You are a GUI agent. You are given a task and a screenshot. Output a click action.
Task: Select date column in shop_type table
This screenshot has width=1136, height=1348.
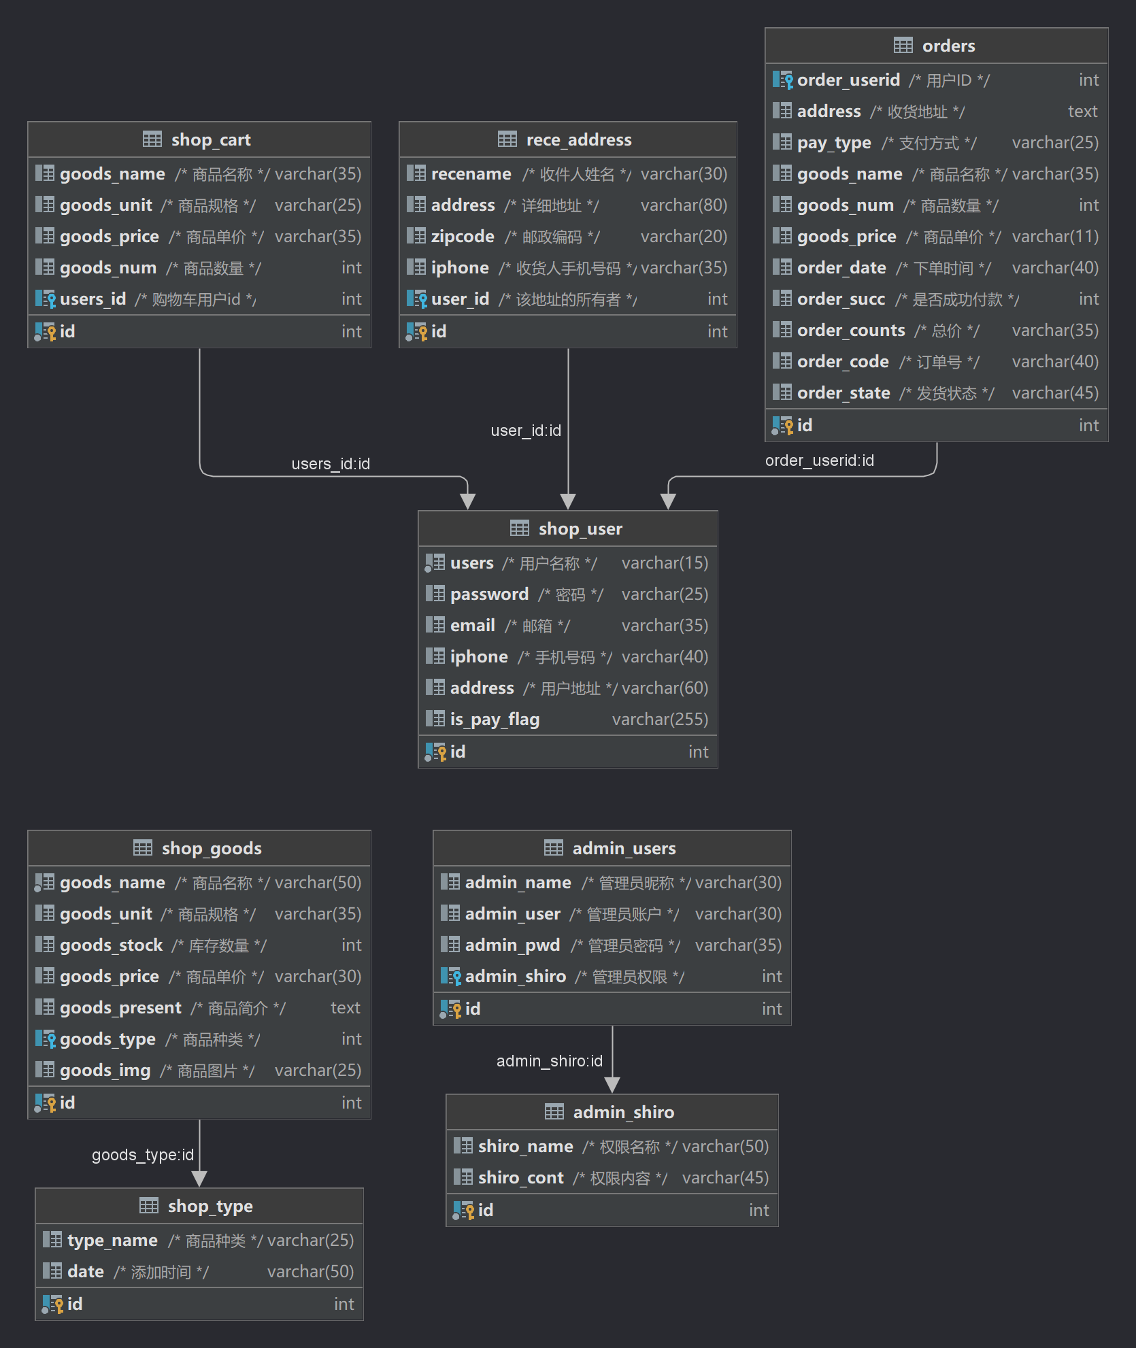pyautogui.click(x=199, y=1272)
